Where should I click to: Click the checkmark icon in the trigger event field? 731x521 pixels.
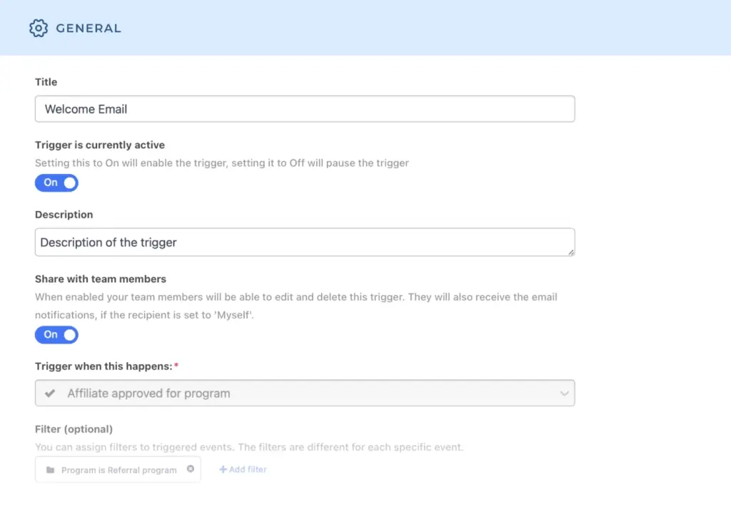[49, 393]
